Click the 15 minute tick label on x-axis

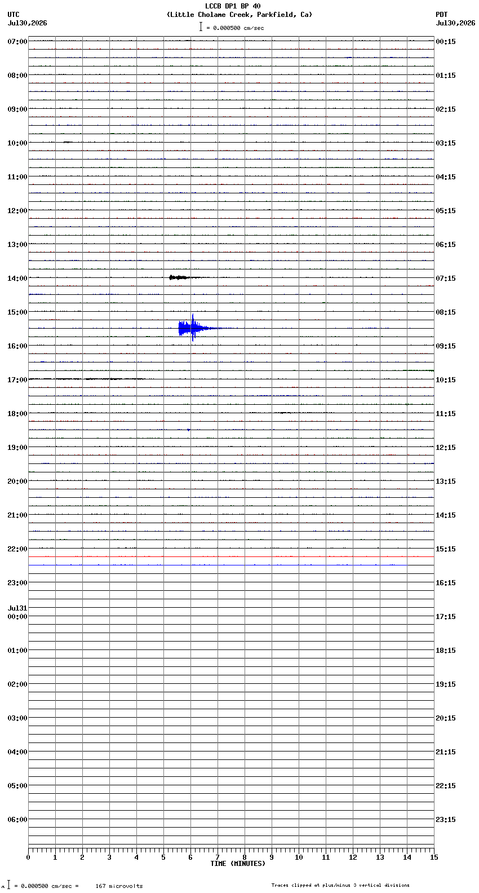[434, 857]
